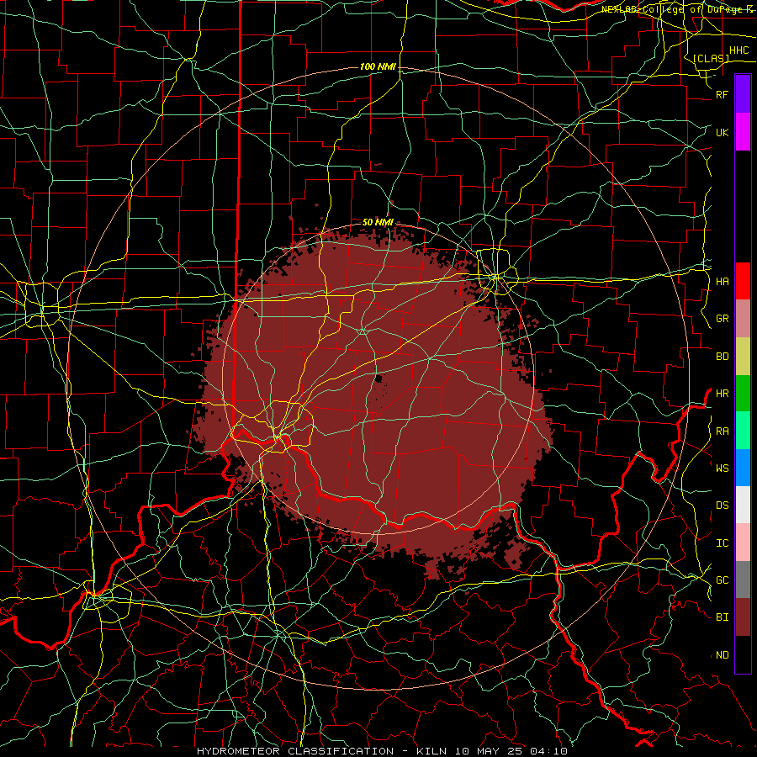This screenshot has width=757, height=757.
Task: Pick the blue WS legend swatch
Action: point(743,468)
